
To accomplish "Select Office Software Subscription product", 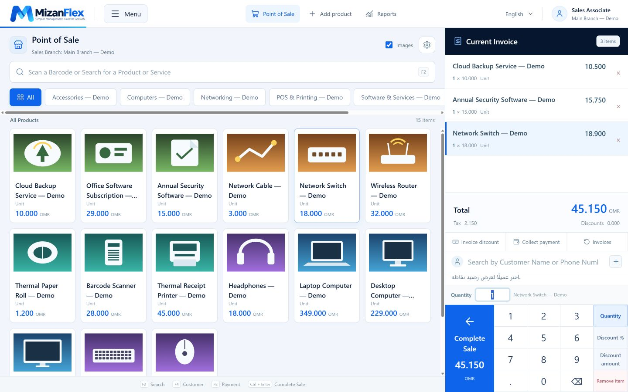I will (113, 176).
